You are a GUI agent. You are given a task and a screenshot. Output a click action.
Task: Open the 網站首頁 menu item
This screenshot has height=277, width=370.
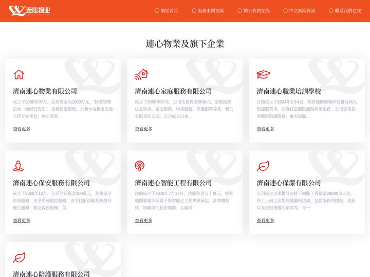point(166,11)
